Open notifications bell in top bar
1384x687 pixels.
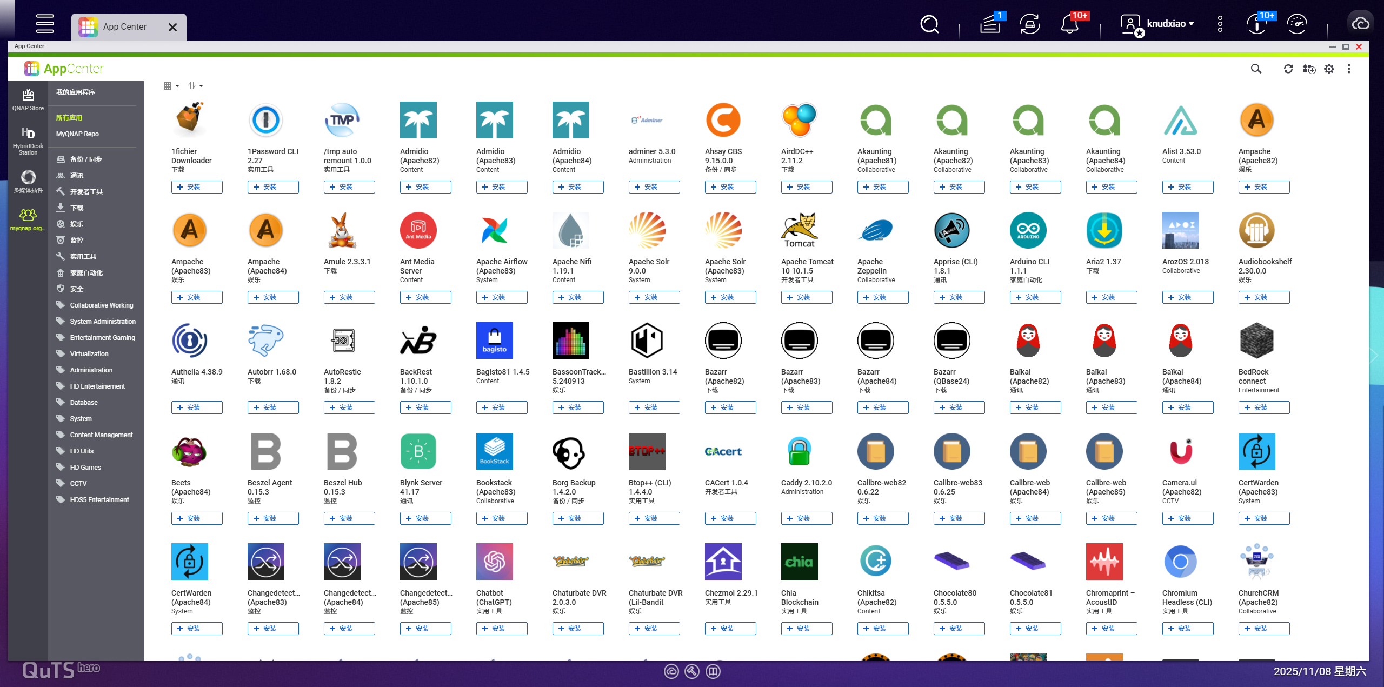click(1070, 24)
